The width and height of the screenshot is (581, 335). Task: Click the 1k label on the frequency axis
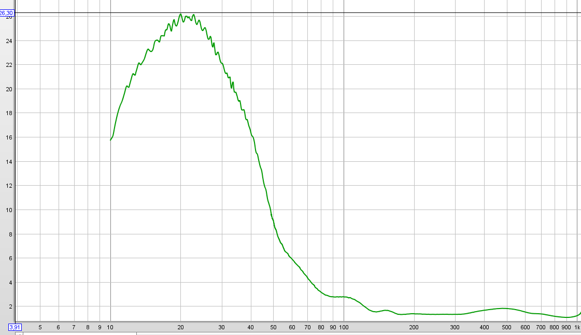(576, 327)
